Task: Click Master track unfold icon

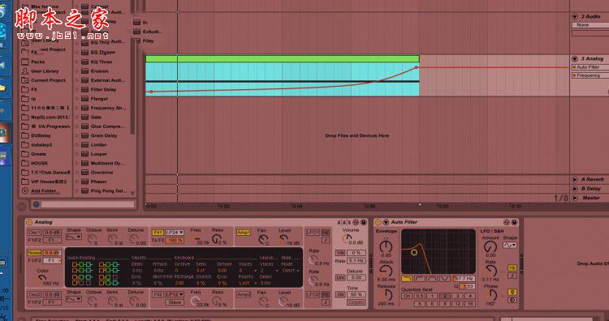Action: tap(574, 198)
